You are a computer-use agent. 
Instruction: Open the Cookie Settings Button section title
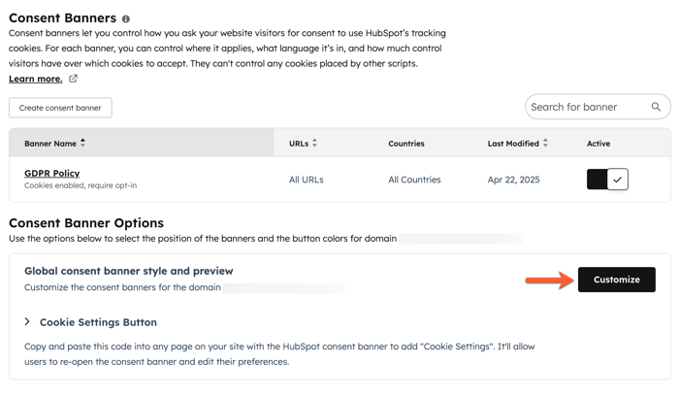[x=98, y=322]
